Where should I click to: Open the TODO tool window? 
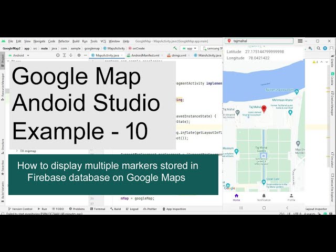[58, 209]
